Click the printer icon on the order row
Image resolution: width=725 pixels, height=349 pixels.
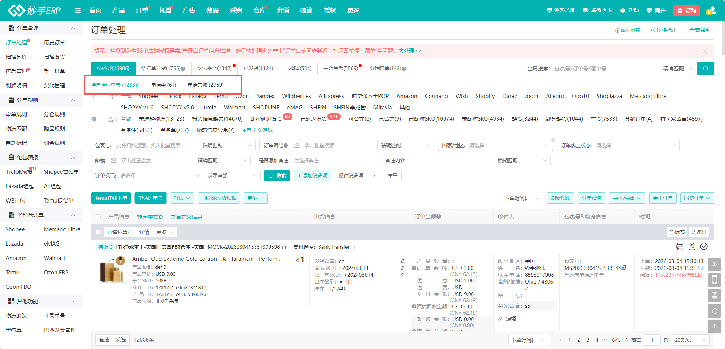click(x=680, y=247)
